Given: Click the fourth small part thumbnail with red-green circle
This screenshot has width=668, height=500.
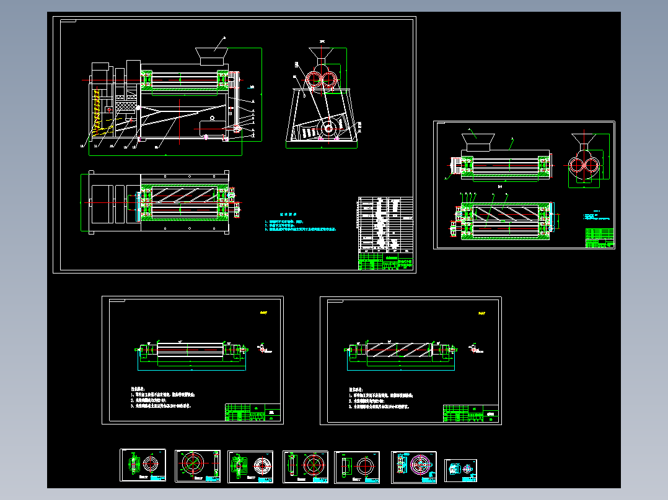Looking at the screenshot, I should [305, 467].
